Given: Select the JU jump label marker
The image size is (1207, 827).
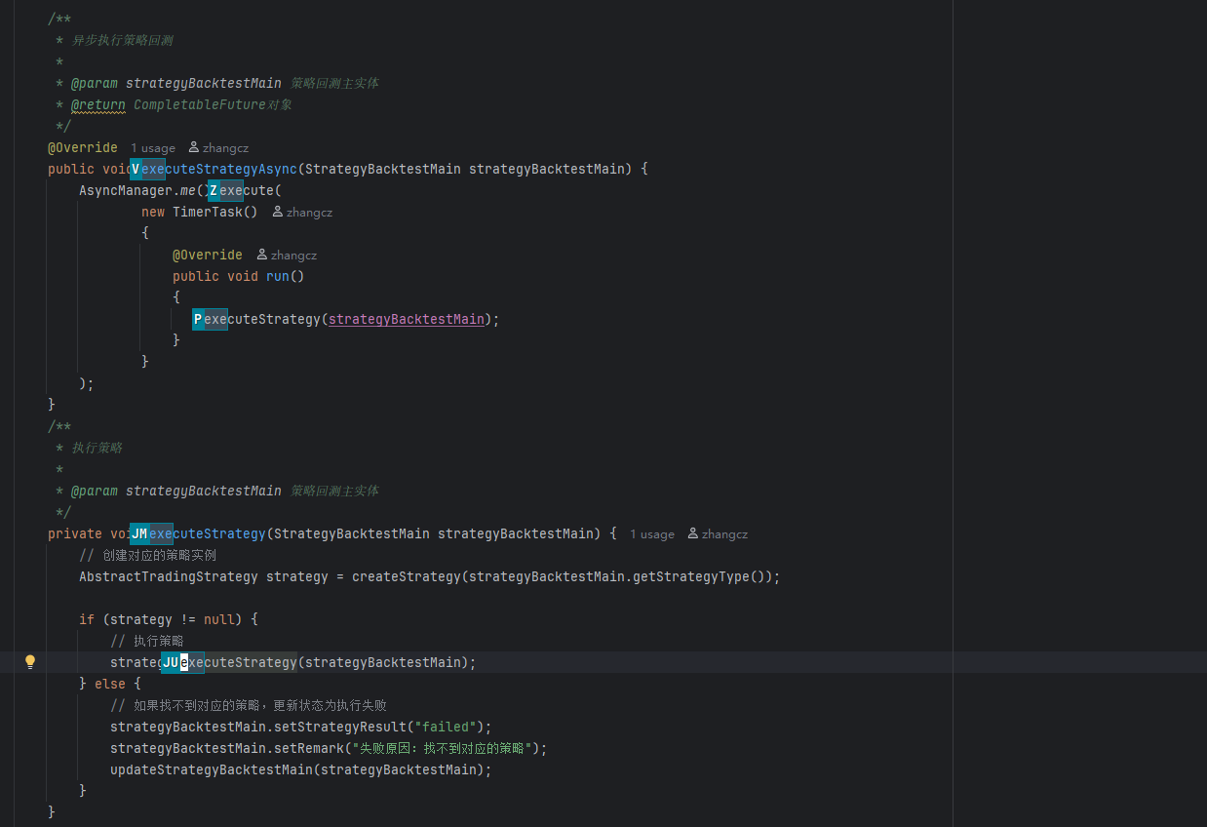Looking at the screenshot, I should [x=171, y=662].
